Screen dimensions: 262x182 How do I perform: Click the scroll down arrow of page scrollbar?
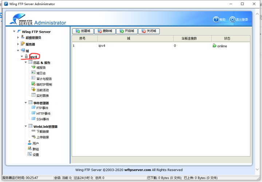[x=257, y=169]
